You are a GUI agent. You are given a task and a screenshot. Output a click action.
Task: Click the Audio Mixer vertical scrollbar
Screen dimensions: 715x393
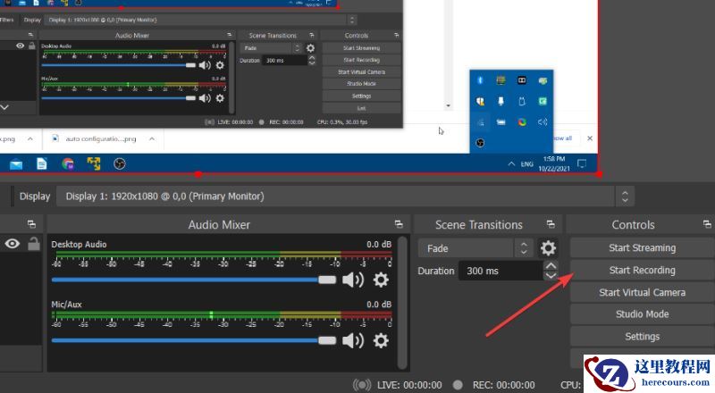pos(401,302)
